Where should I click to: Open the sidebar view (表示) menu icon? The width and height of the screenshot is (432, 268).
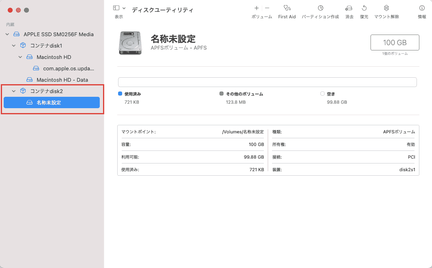point(116,8)
